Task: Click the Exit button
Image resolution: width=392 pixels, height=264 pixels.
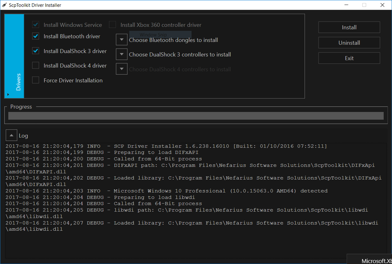Action: tap(349, 58)
